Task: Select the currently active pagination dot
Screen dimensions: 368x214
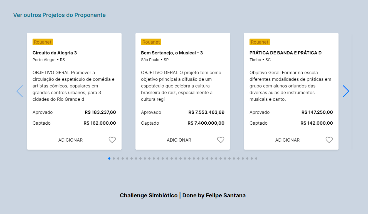Action: (109, 158)
